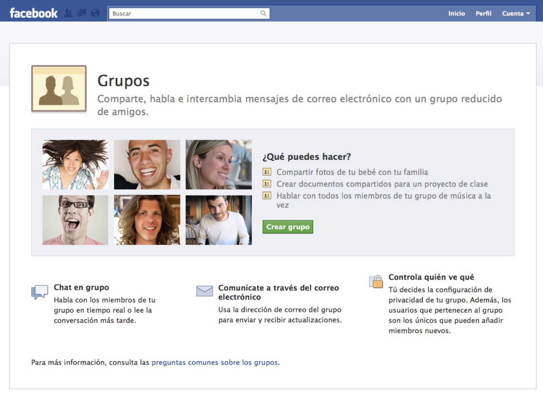
Task: Click the search magnifier icon
Action: click(x=264, y=14)
